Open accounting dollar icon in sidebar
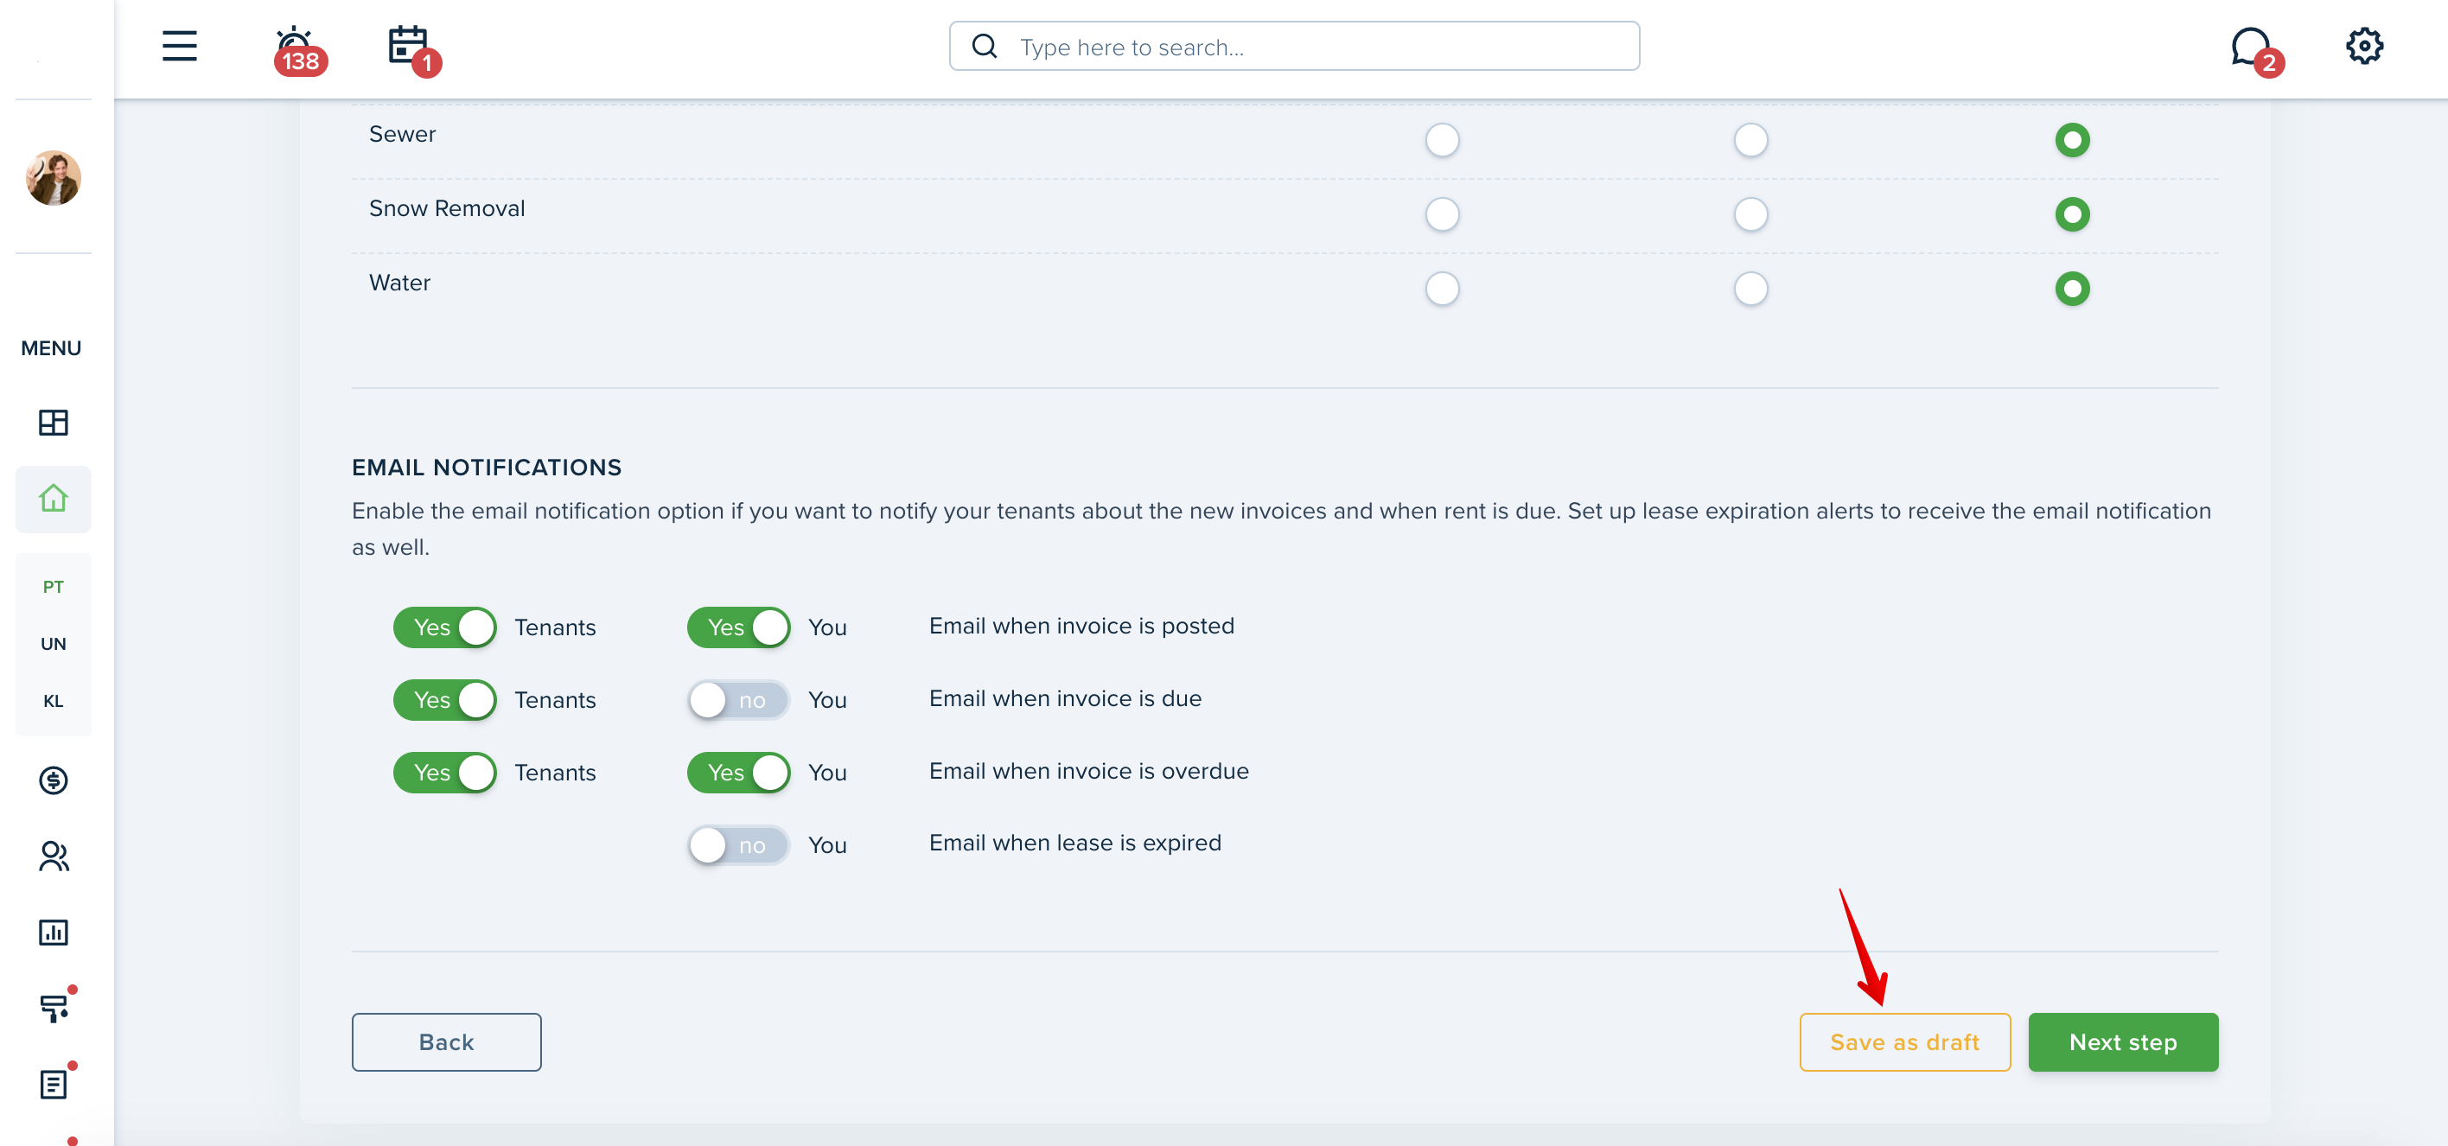 pos(54,780)
